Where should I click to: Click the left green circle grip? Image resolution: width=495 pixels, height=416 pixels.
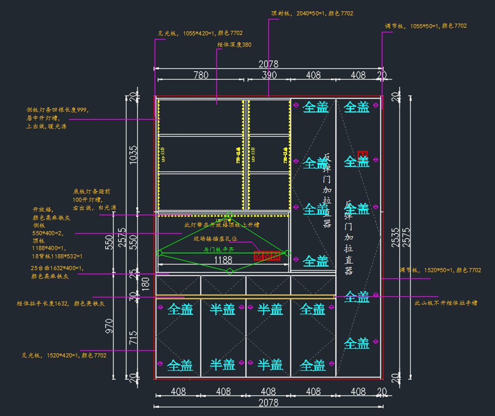coord(159,253)
